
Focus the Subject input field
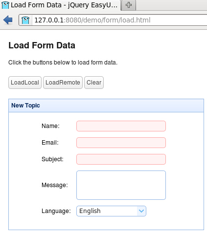tap(121, 159)
